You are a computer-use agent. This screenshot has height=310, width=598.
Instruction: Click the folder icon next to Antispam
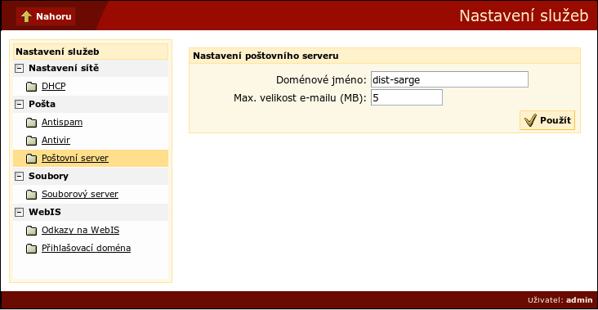[x=32, y=123]
